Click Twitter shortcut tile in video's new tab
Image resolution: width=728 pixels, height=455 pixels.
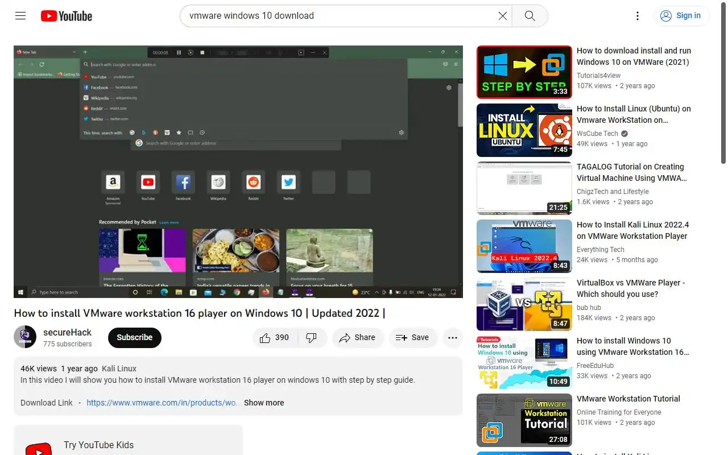coord(288,182)
